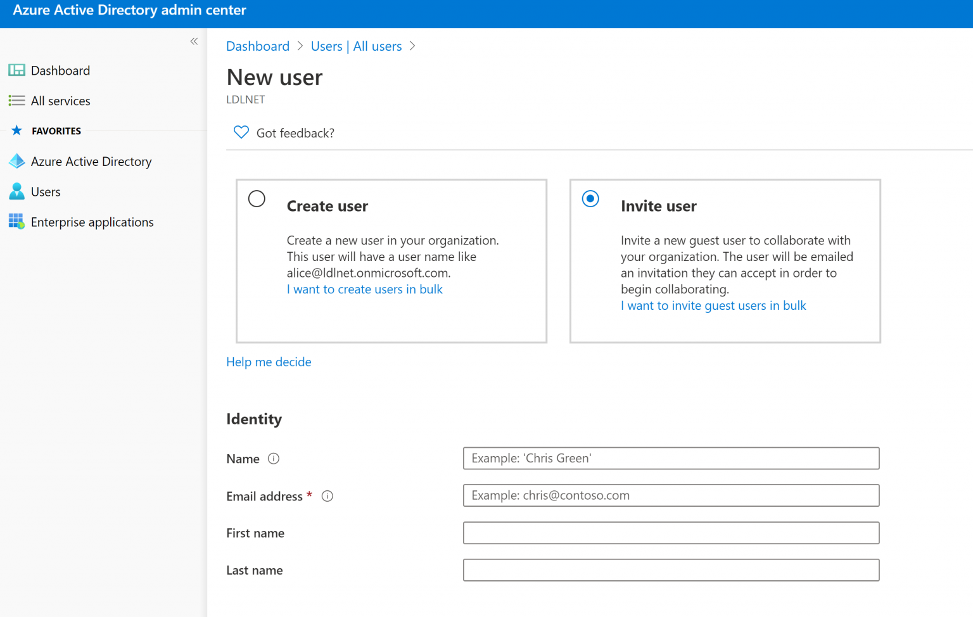Select the Azure Active Directory icon

tap(16, 161)
